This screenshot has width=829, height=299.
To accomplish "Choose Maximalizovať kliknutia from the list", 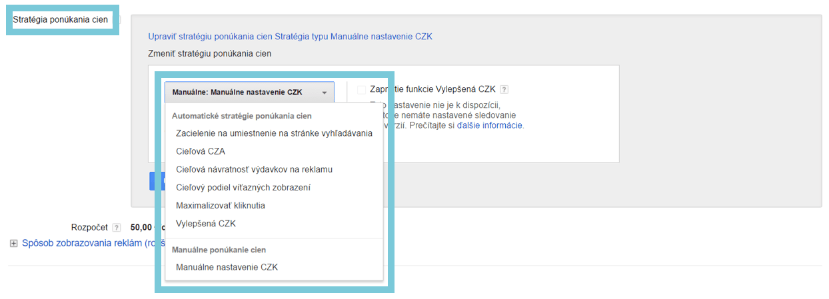I will [x=221, y=205].
